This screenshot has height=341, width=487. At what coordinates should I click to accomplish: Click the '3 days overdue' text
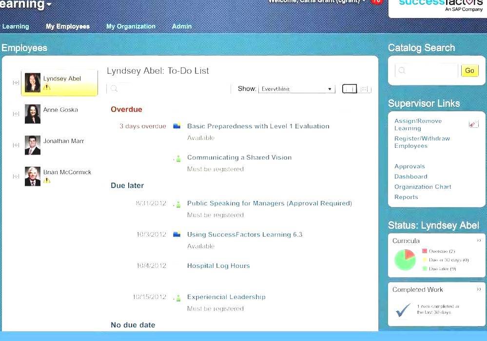click(143, 126)
